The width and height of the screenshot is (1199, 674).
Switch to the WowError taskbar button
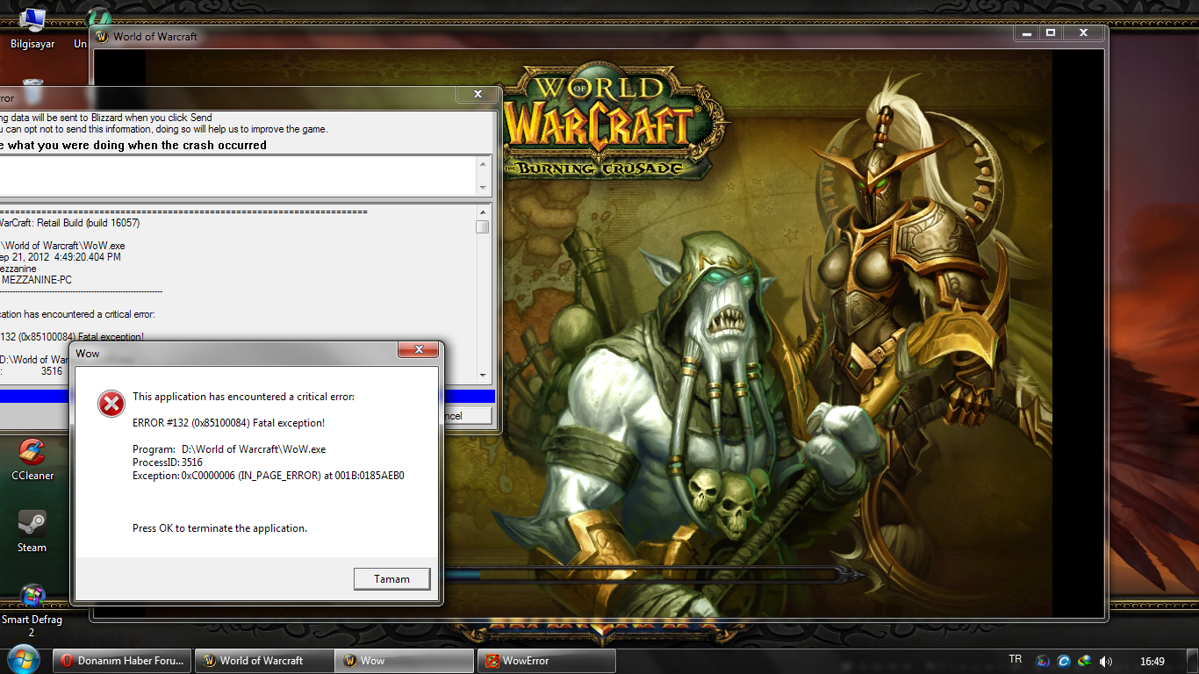(546, 661)
